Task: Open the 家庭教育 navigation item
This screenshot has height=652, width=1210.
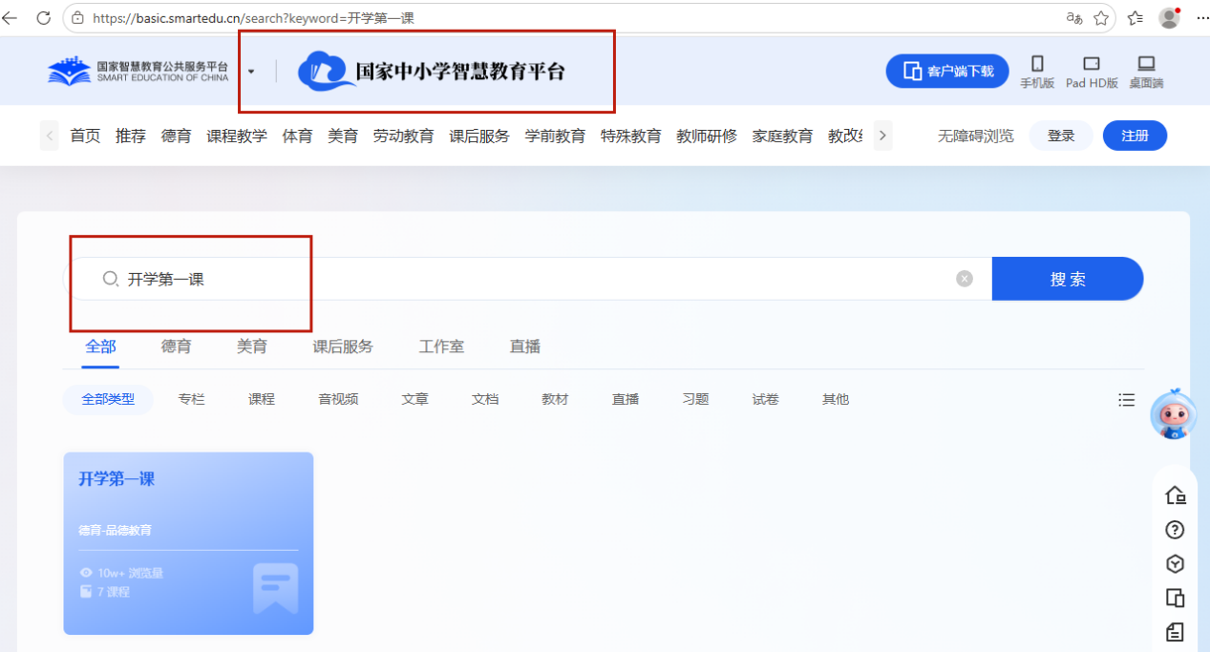Action: tap(782, 136)
